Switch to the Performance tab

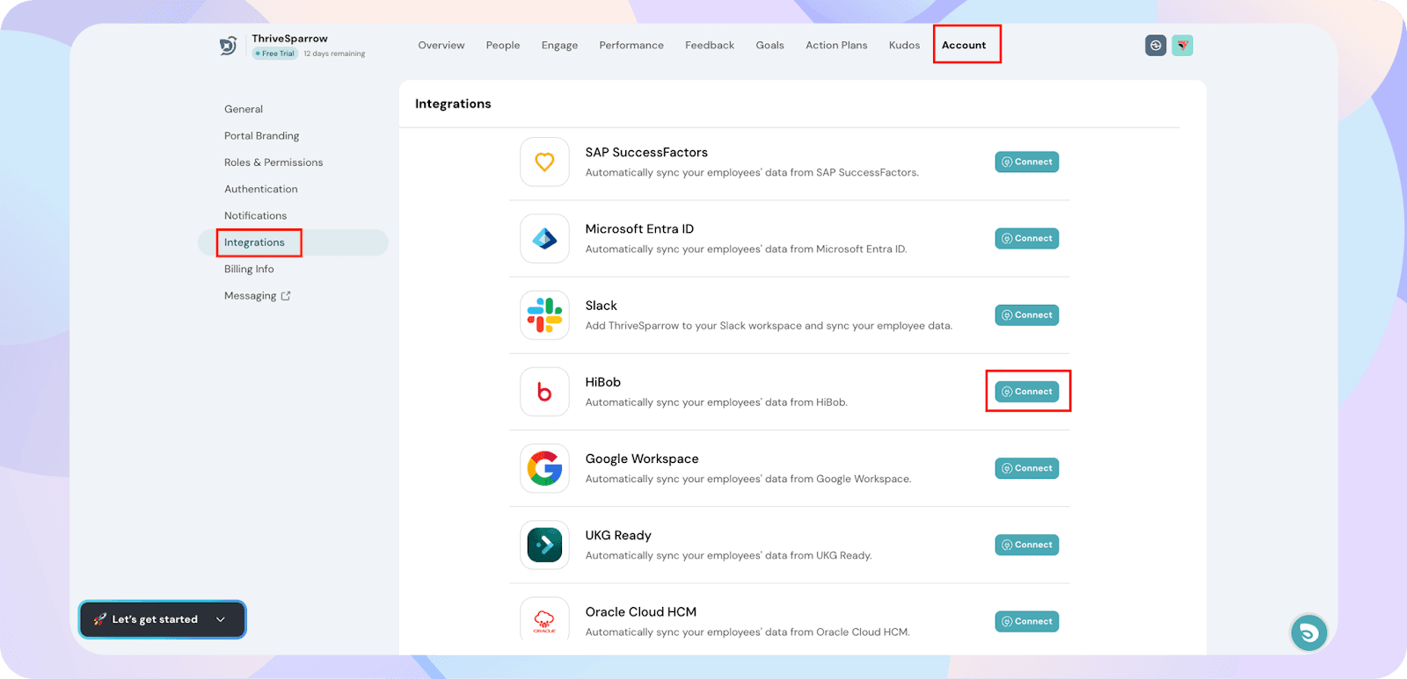[631, 46]
